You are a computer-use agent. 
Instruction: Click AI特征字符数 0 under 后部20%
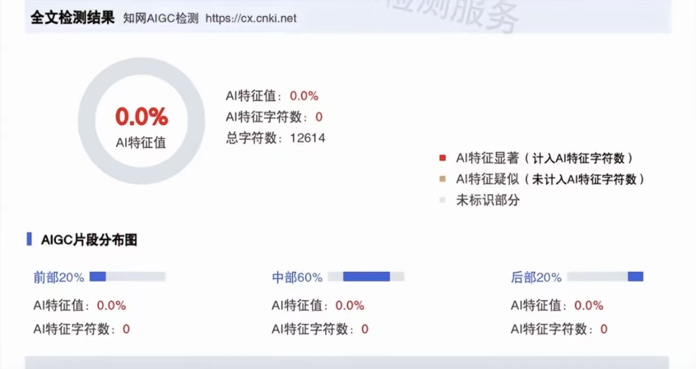tap(604, 329)
